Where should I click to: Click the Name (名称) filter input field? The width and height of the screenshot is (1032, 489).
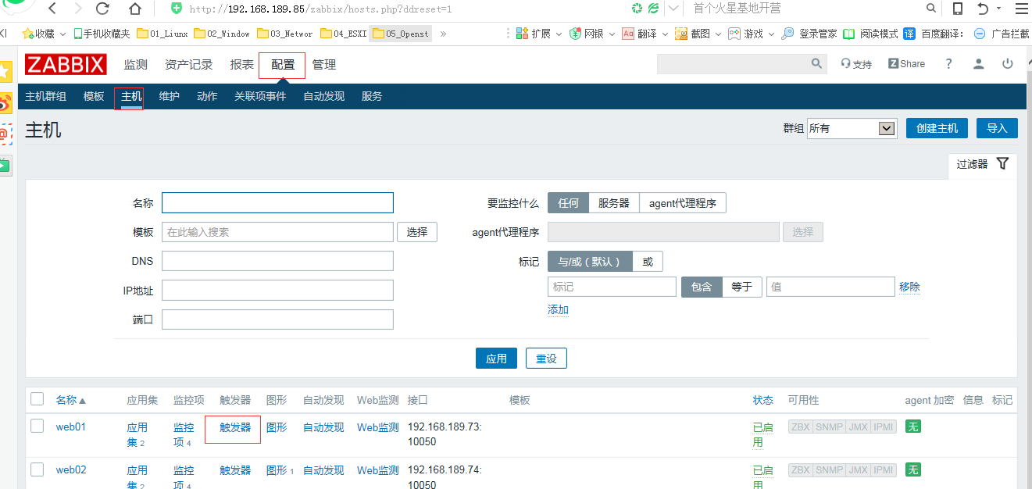tap(277, 203)
